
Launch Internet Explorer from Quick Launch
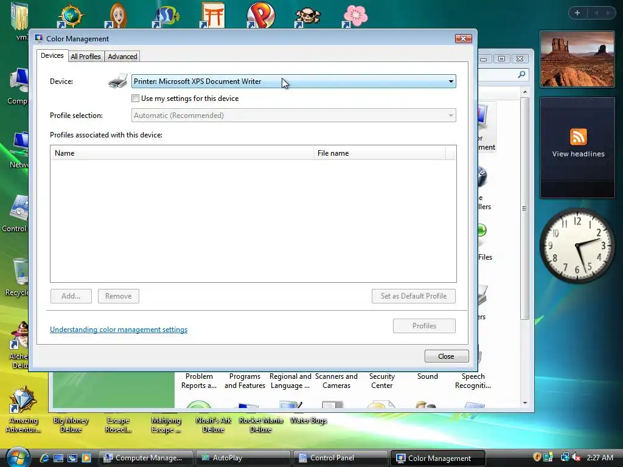tap(44, 458)
